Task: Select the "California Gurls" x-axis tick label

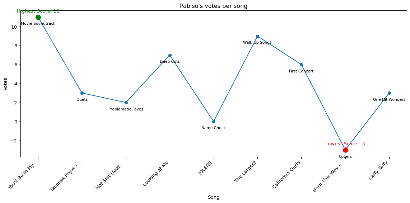Action: 286,174
